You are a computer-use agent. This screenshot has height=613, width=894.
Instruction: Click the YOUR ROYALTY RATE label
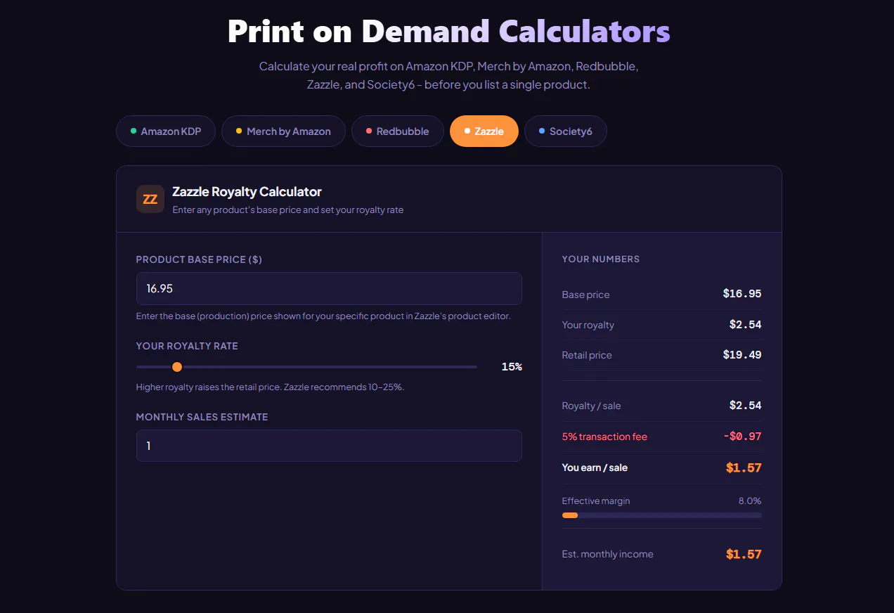(x=187, y=347)
